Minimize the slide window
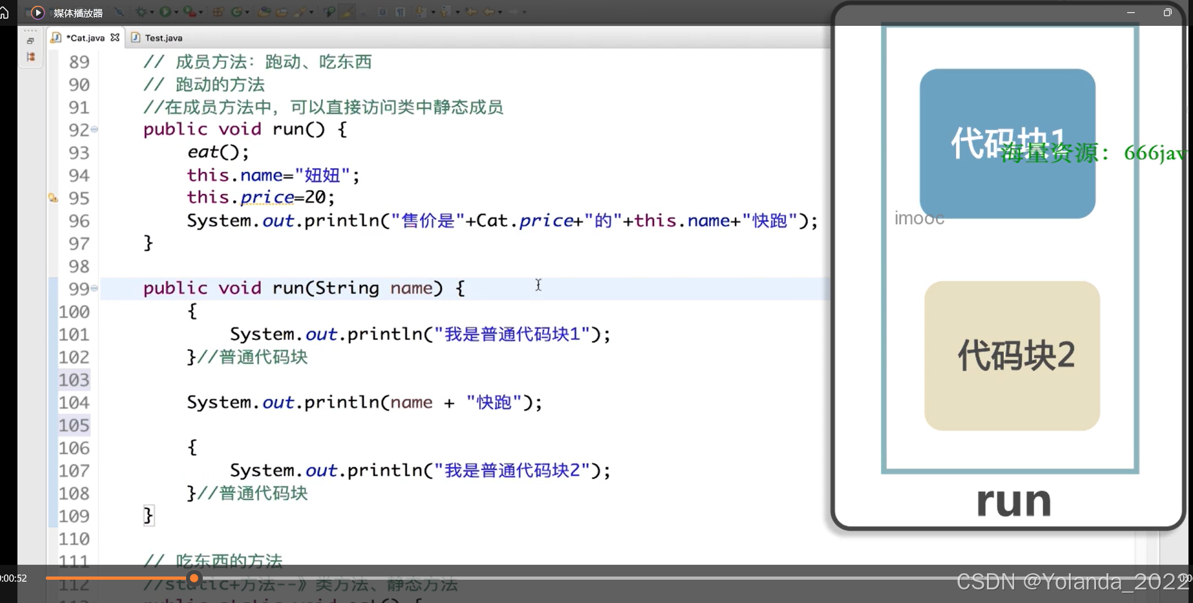This screenshot has width=1193, height=603. (x=1130, y=12)
